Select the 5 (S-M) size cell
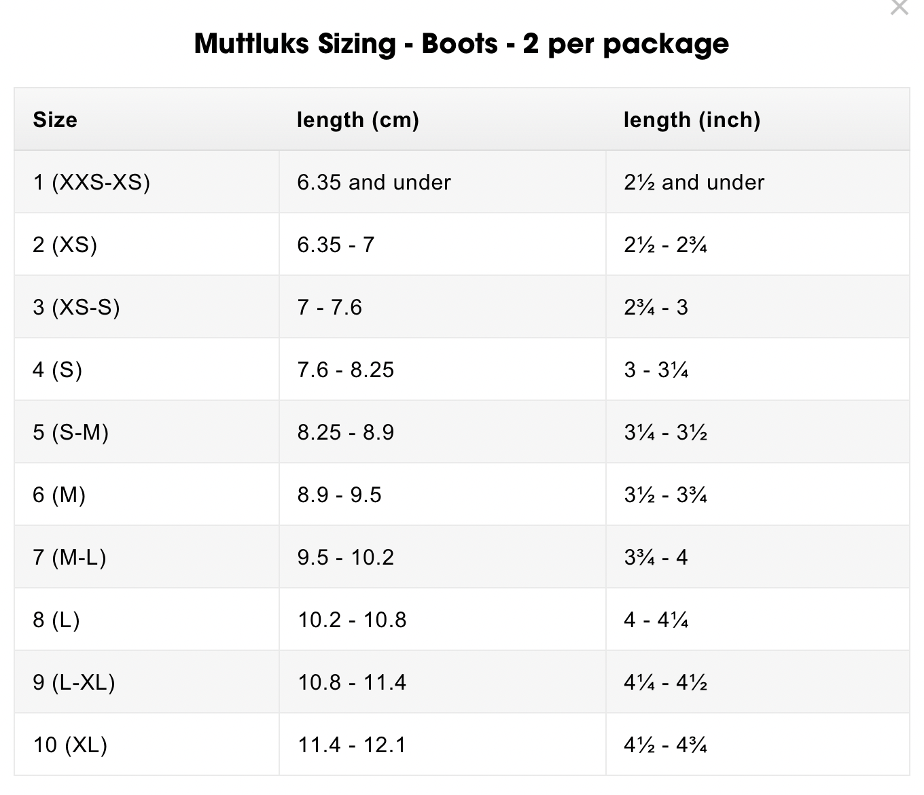The image size is (924, 795). (x=71, y=432)
